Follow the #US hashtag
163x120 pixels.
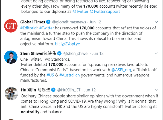tap(50, 75)
